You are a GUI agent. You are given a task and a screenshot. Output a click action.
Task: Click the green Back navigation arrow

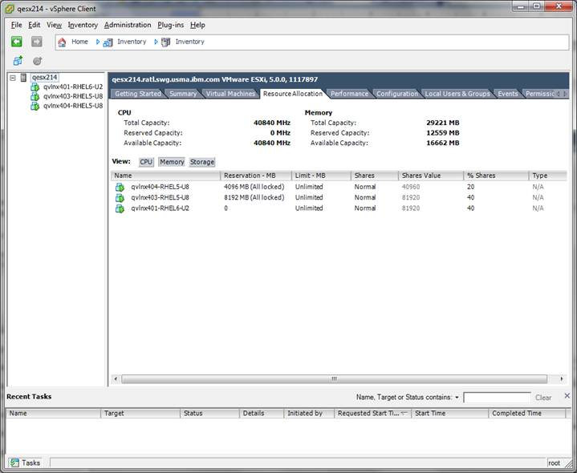(x=17, y=42)
